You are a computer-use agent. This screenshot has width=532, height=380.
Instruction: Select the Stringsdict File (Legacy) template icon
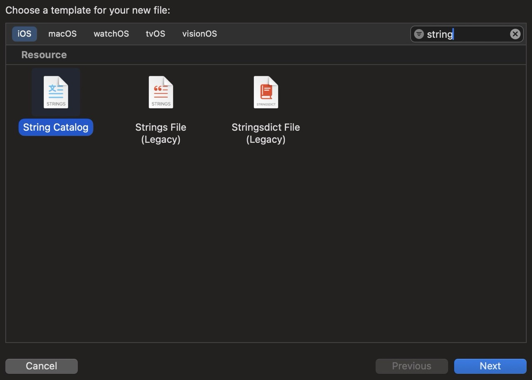(266, 92)
